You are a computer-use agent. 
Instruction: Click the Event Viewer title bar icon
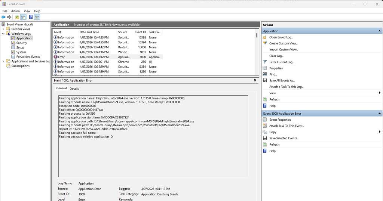pos(4,4)
